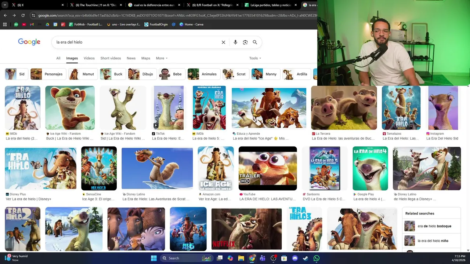Open the Google Drive bookmark icon
The height and width of the screenshot is (264, 470).
pyautogui.click(x=47, y=25)
